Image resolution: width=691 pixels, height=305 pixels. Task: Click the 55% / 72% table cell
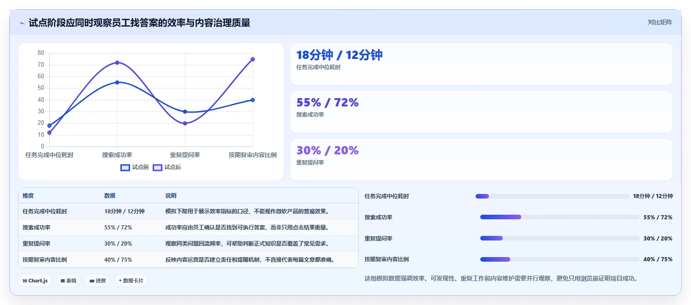[118, 228]
